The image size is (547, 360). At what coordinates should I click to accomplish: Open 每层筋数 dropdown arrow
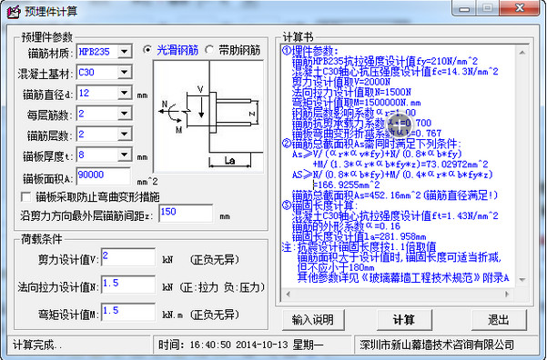[x=125, y=114]
